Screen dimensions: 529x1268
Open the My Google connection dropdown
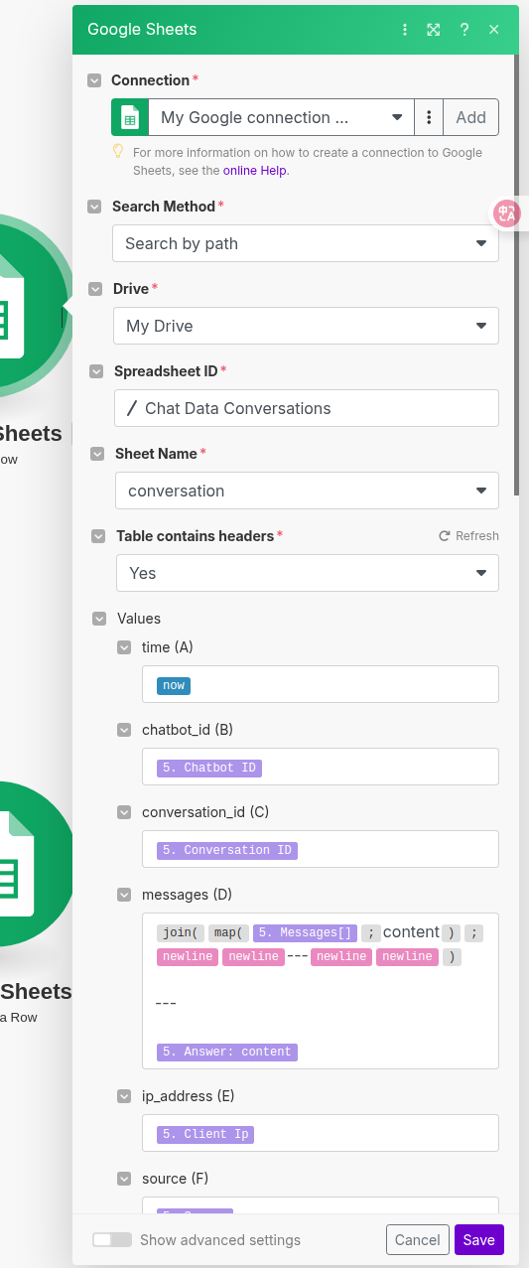coord(281,117)
